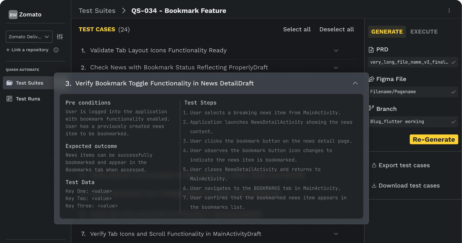Screen dimensions: 462x243
Task: Click the Test Suites folder icon
Action: (9, 83)
